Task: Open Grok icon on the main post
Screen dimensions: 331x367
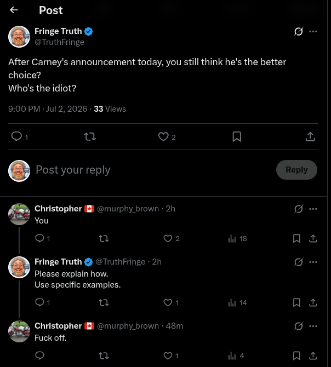Action: (x=299, y=31)
